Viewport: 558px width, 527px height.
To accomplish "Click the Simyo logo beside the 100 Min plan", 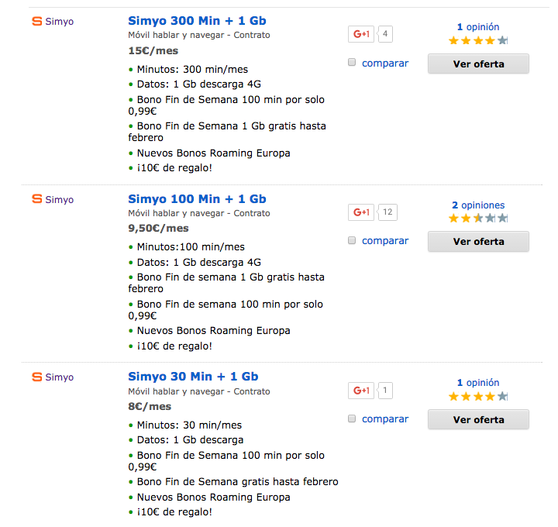I will tap(53, 199).
